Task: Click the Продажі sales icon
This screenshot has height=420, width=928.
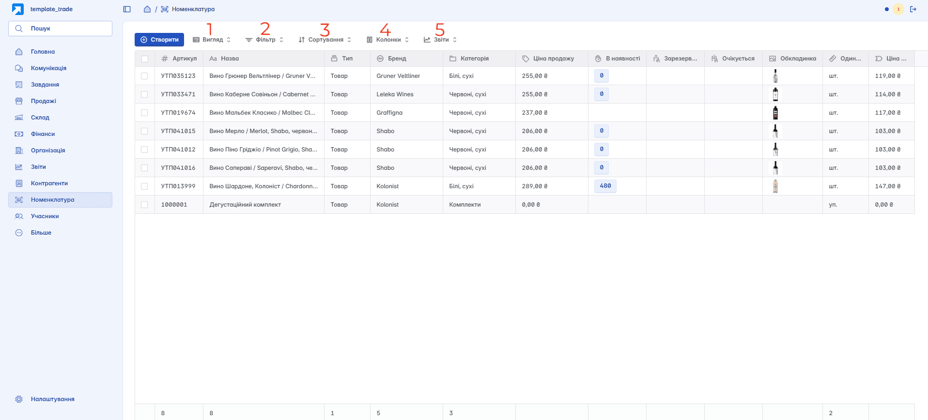Action: (19, 101)
